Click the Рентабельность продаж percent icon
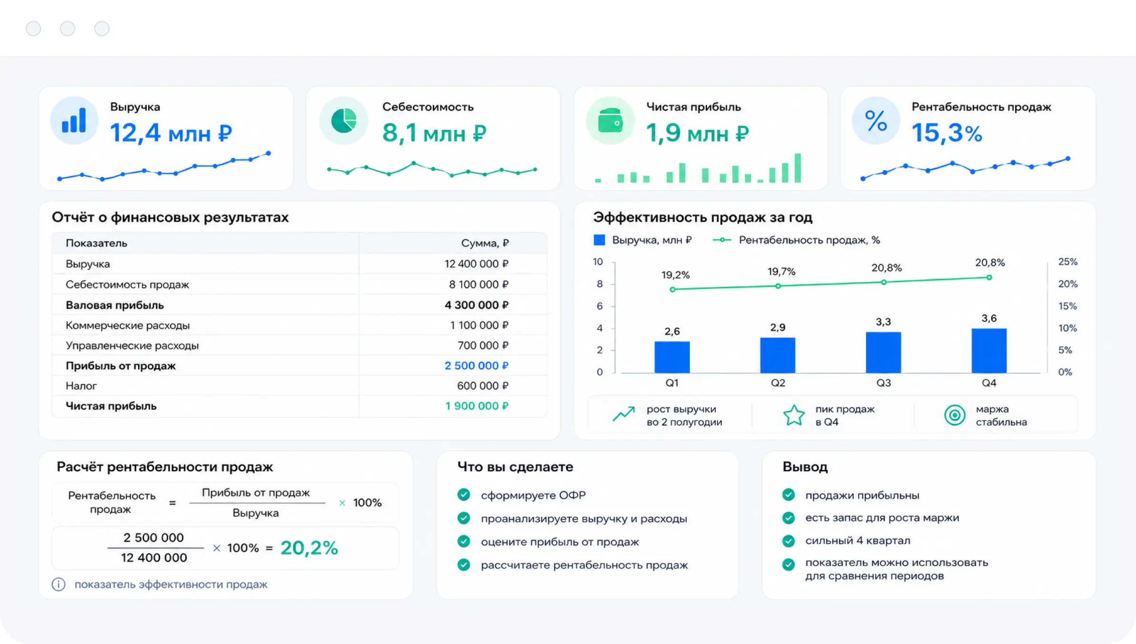Image resolution: width=1136 pixels, height=644 pixels. tap(876, 120)
